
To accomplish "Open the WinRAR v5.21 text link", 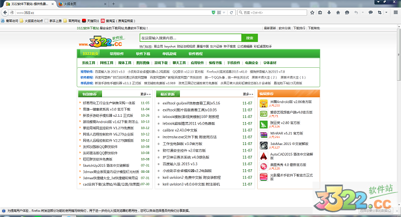I will click(287, 133).
